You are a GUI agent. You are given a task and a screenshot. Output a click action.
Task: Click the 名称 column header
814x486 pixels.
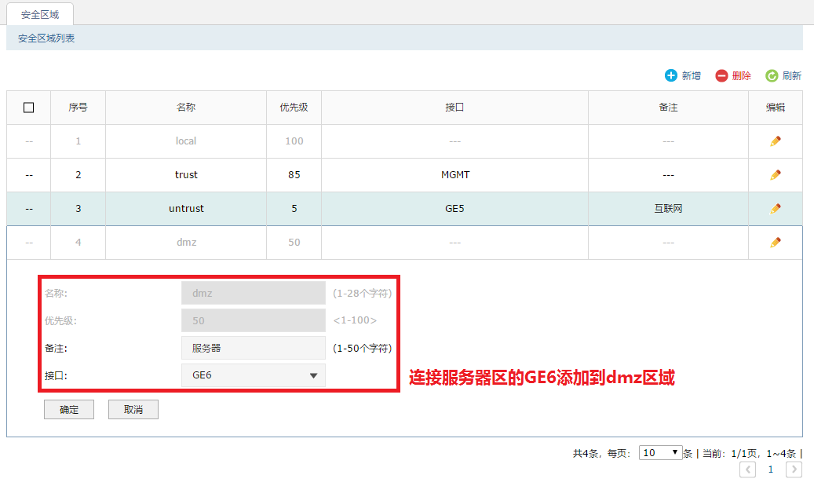tap(186, 108)
